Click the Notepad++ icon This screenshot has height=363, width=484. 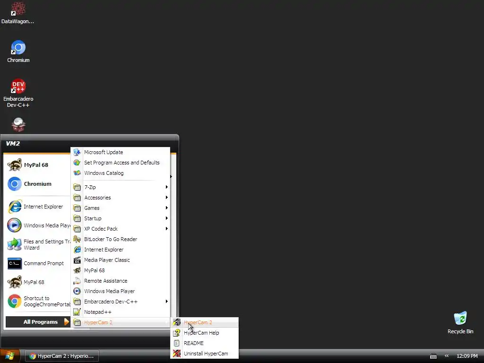[77, 312]
